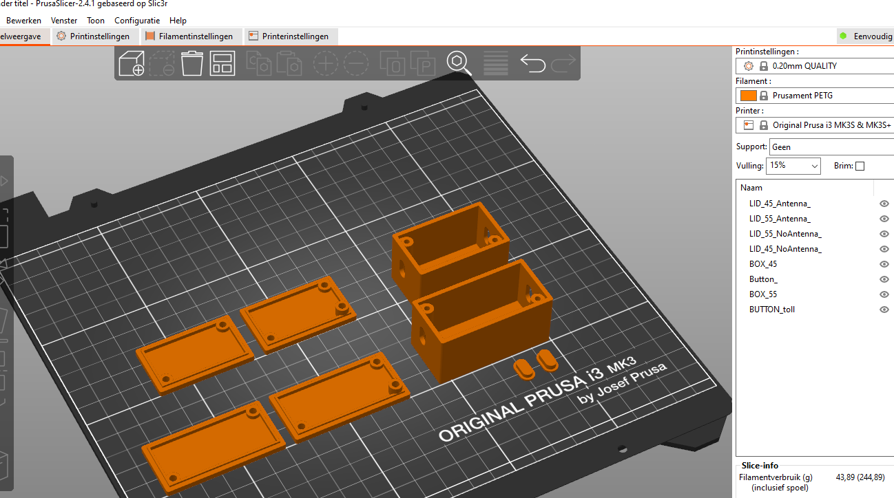Open the Venster menu
The width and height of the screenshot is (894, 498).
pyautogui.click(x=64, y=21)
